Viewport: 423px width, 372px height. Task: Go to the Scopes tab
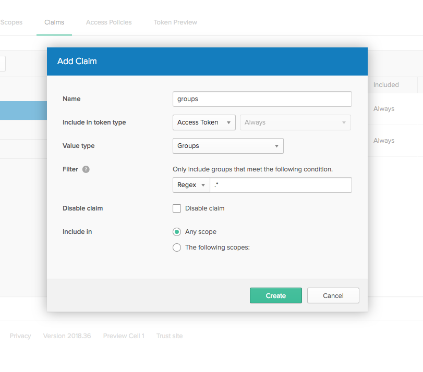11,22
